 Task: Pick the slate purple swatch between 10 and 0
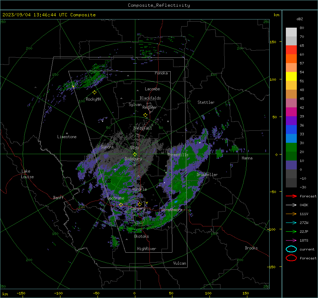point(291,165)
